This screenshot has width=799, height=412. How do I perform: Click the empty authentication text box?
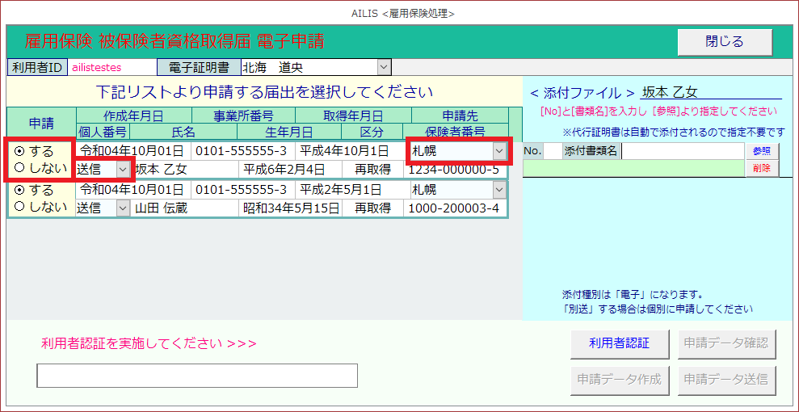(197, 376)
